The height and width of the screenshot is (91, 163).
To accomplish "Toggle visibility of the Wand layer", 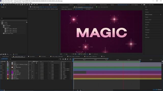I will point(1,69).
